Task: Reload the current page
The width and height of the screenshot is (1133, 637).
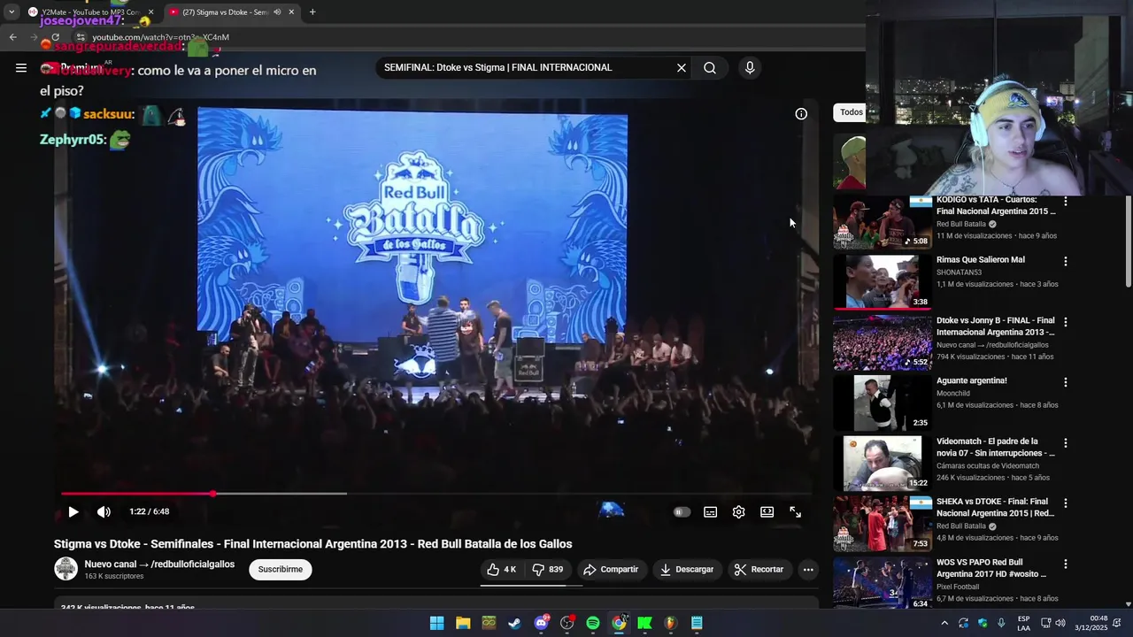Action: pos(55,37)
